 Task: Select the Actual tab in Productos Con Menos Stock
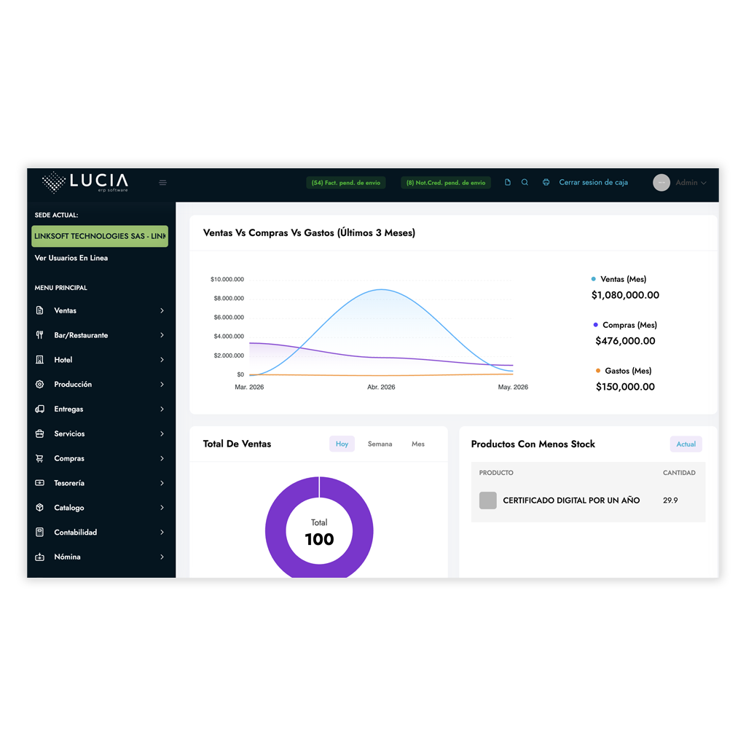pyautogui.click(x=686, y=444)
